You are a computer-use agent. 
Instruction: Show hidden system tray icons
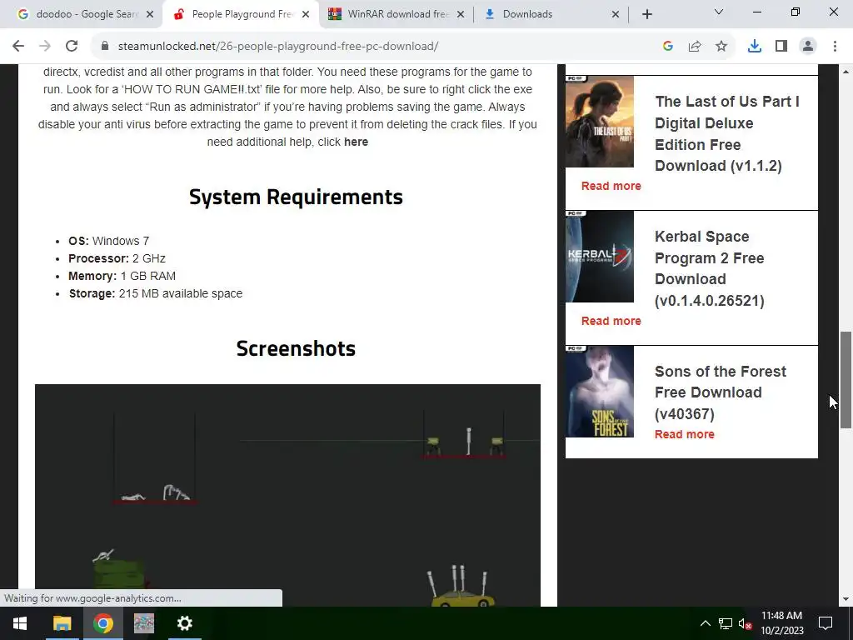[705, 623]
